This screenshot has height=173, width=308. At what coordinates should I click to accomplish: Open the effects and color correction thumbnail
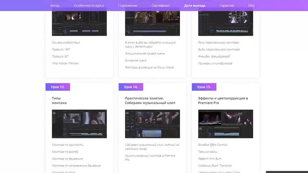[x=226, y=124]
